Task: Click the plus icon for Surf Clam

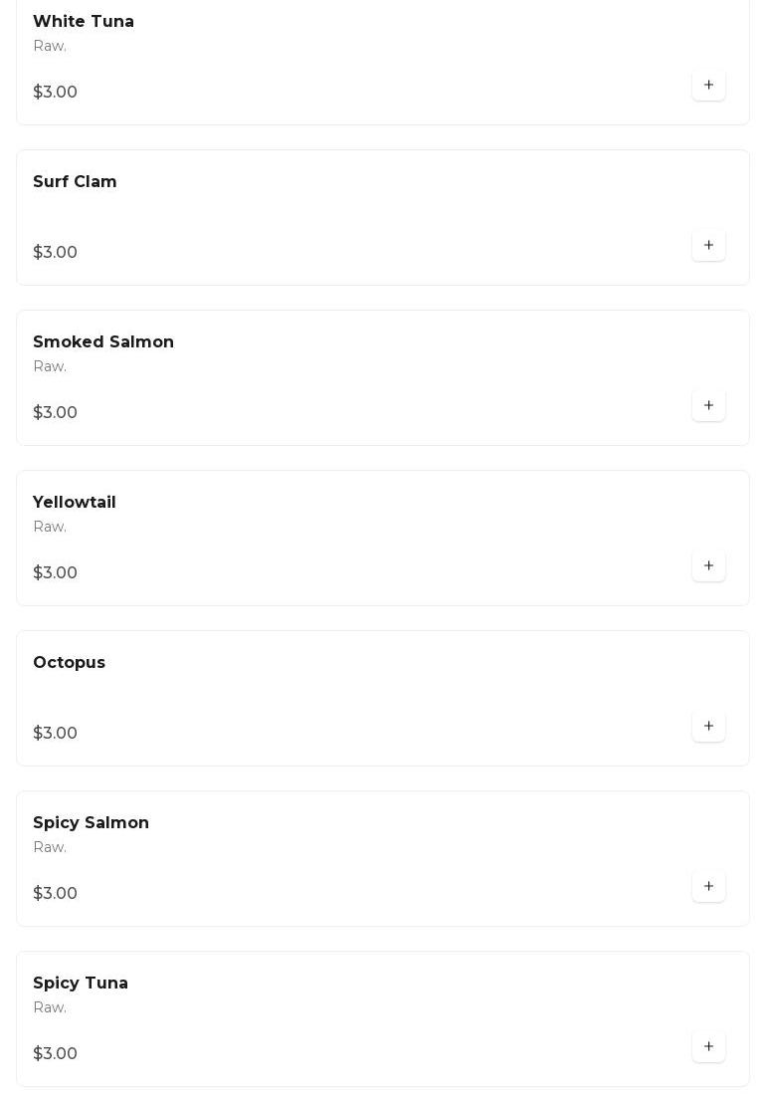Action: 708,246
